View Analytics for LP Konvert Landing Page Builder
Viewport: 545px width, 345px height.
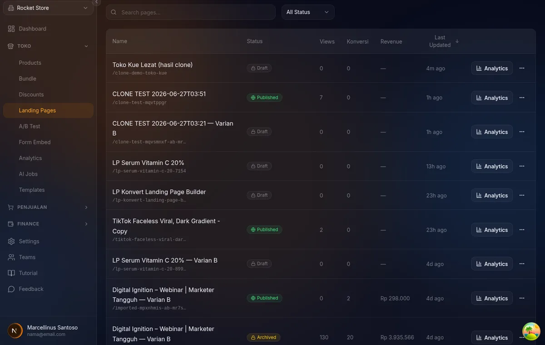492,195
